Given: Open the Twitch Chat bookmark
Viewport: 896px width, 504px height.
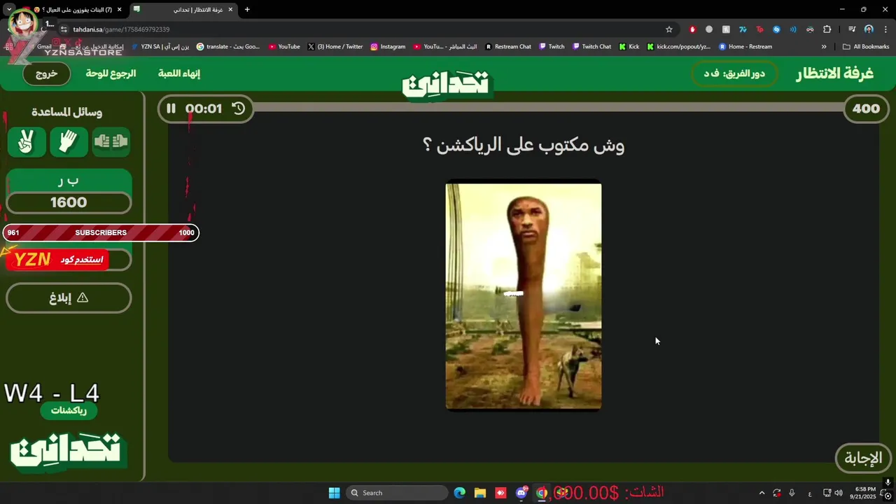Looking at the screenshot, I should [x=591, y=47].
